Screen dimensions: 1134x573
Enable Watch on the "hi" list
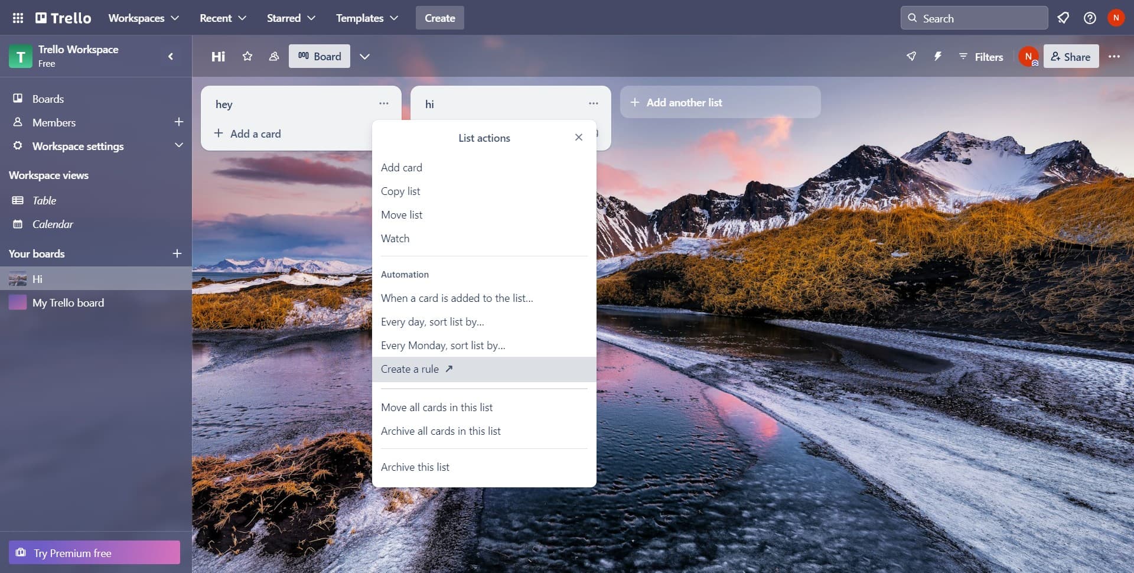pyautogui.click(x=395, y=238)
